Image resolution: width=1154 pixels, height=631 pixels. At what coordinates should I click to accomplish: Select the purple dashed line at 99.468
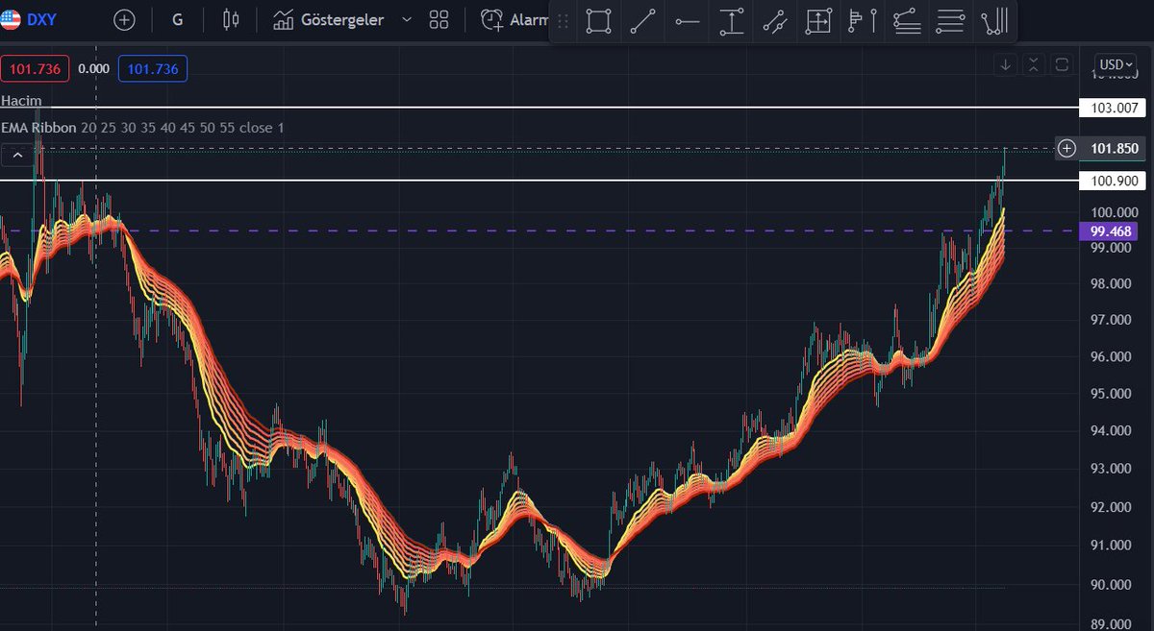(x=539, y=231)
